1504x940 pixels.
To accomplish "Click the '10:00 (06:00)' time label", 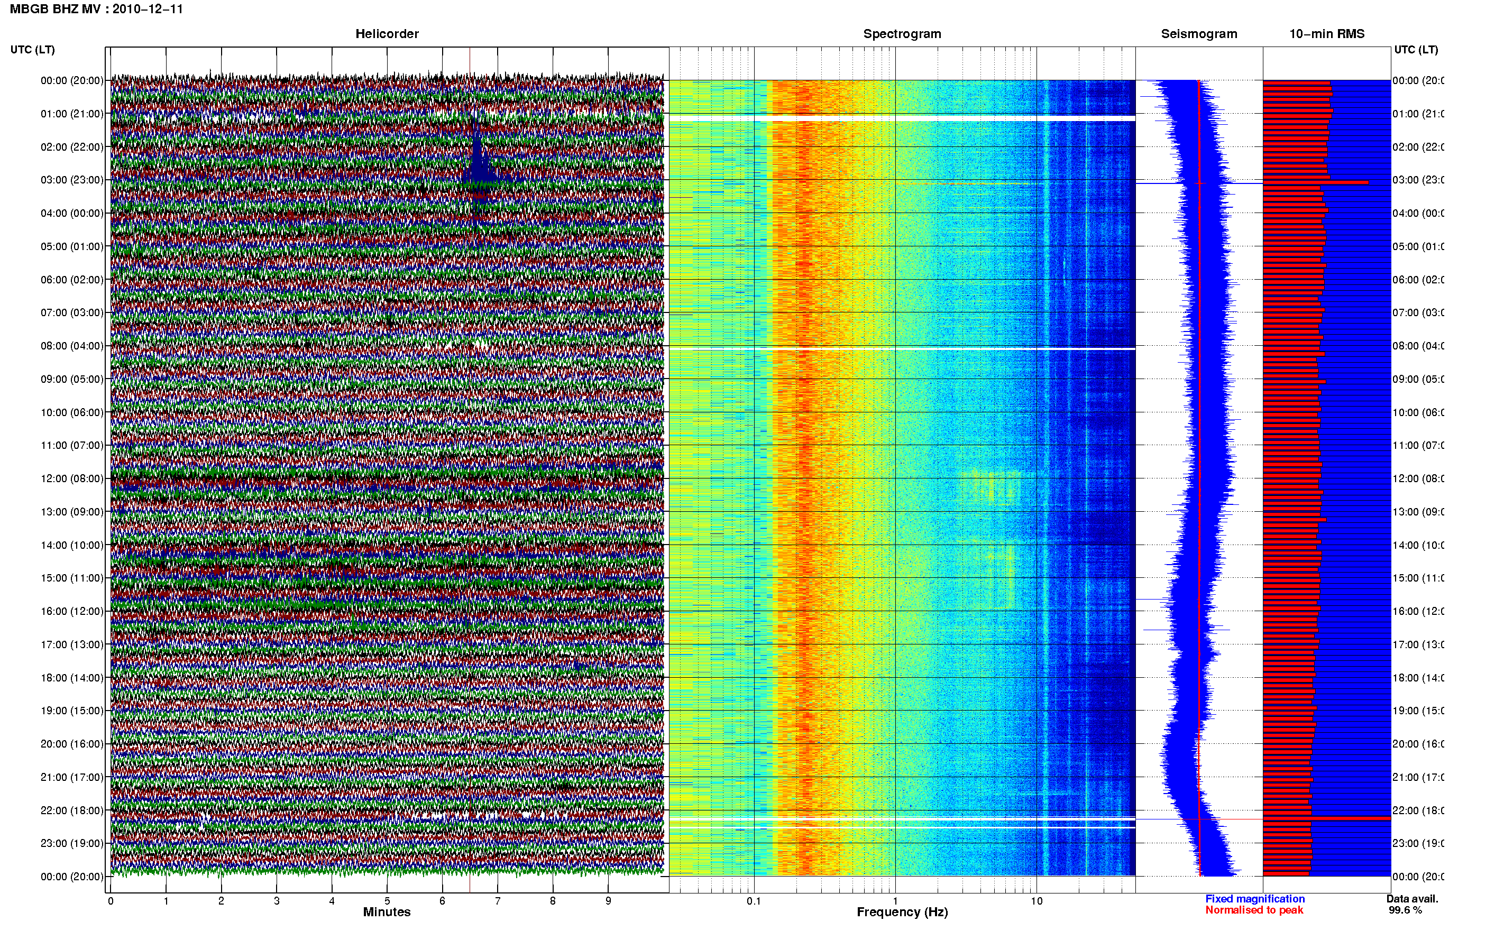I will click(x=72, y=412).
